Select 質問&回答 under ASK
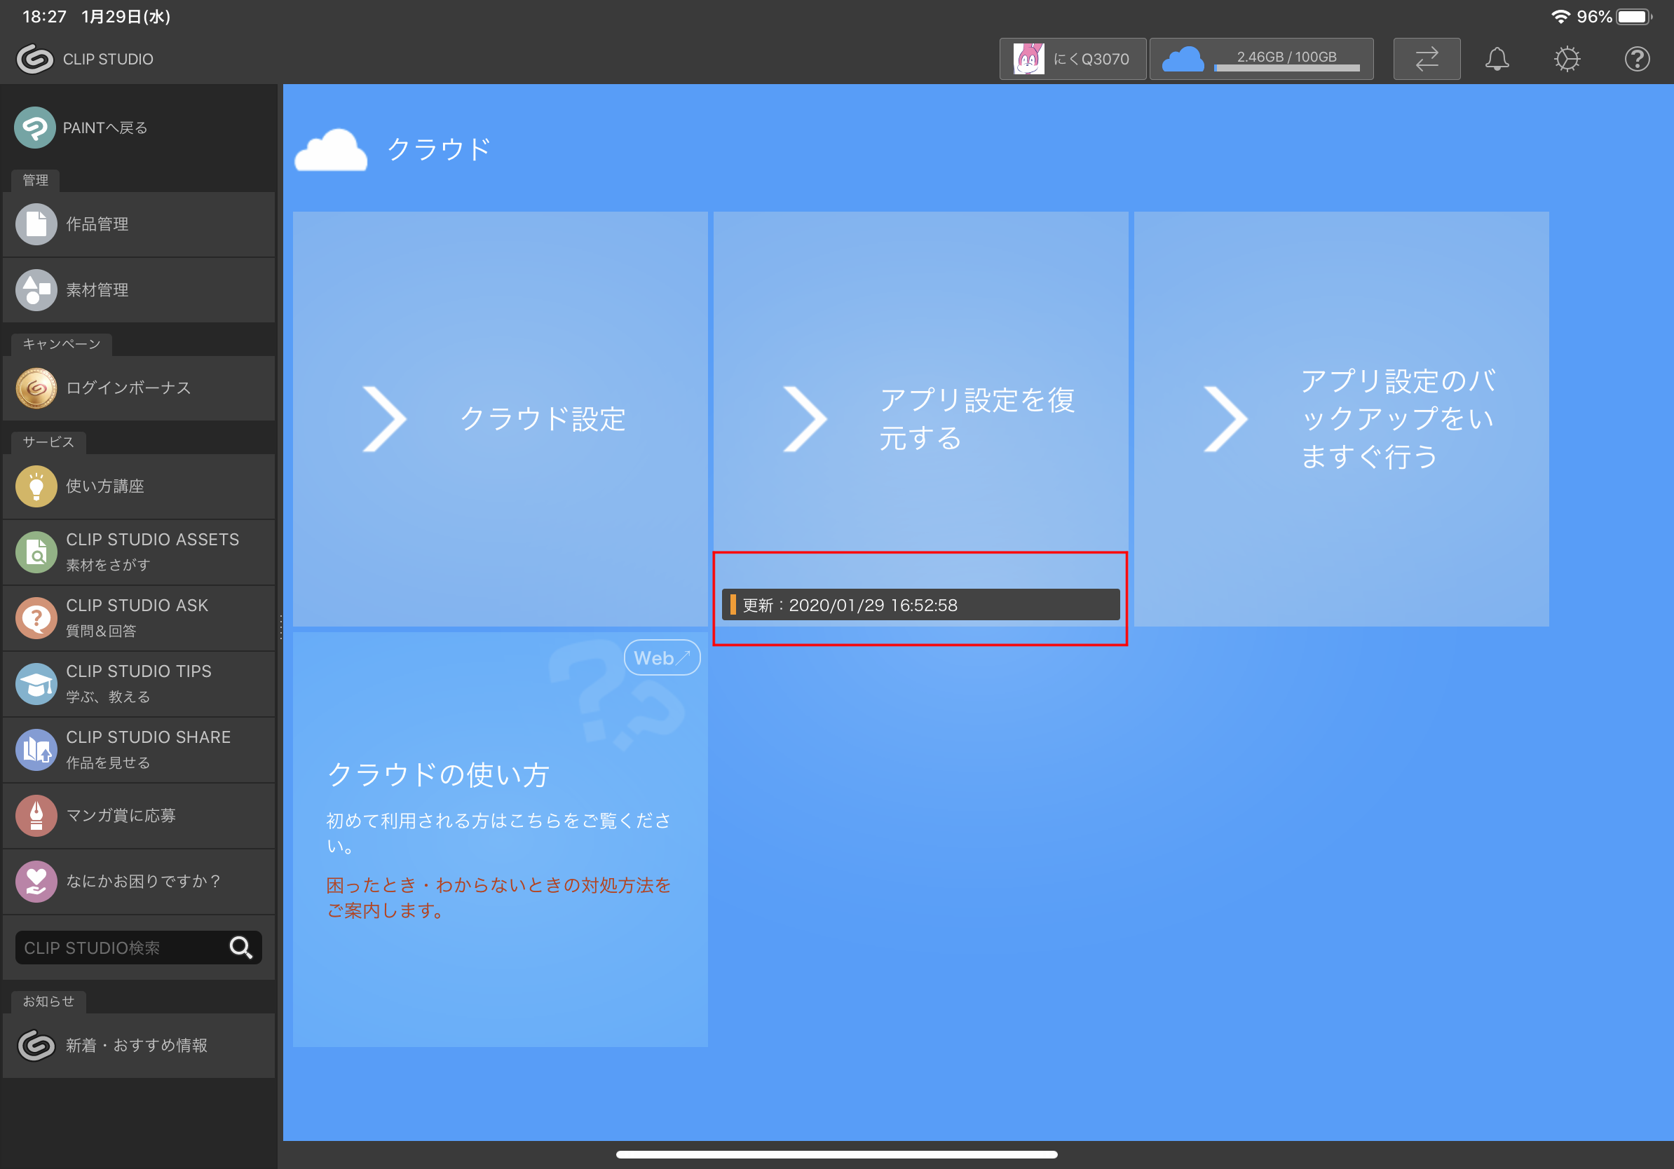1674x1169 pixels. (x=102, y=631)
